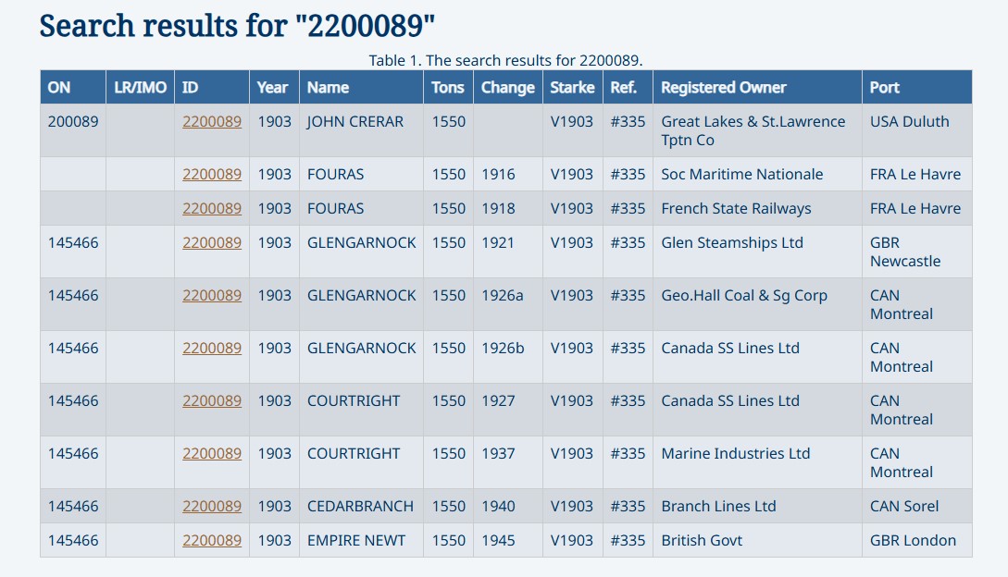Click the Change column header
Viewport: 1008px width, 577px height.
508,88
